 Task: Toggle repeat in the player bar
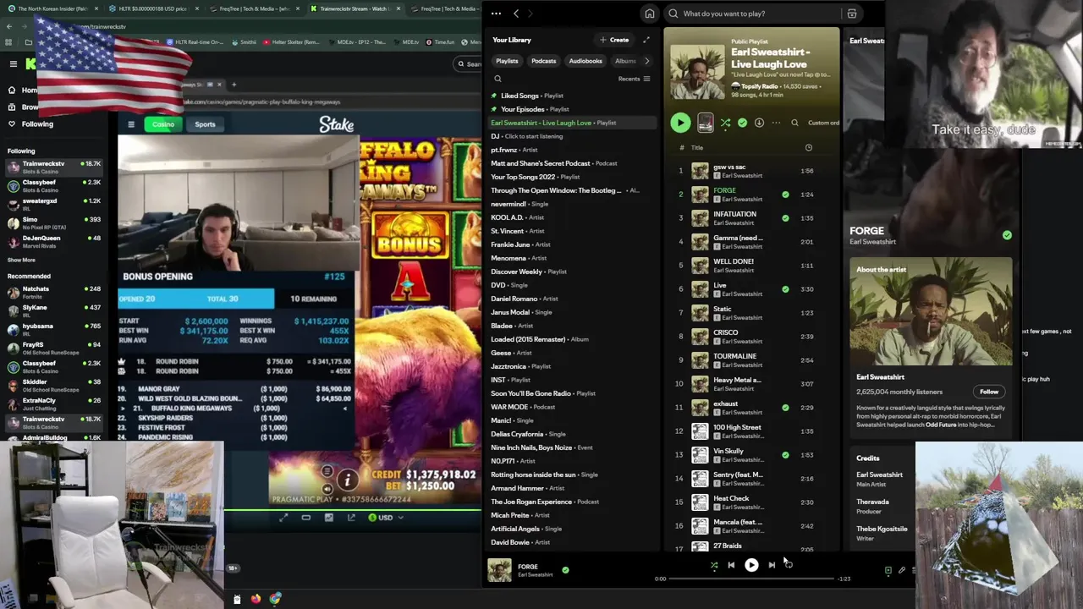[789, 565]
